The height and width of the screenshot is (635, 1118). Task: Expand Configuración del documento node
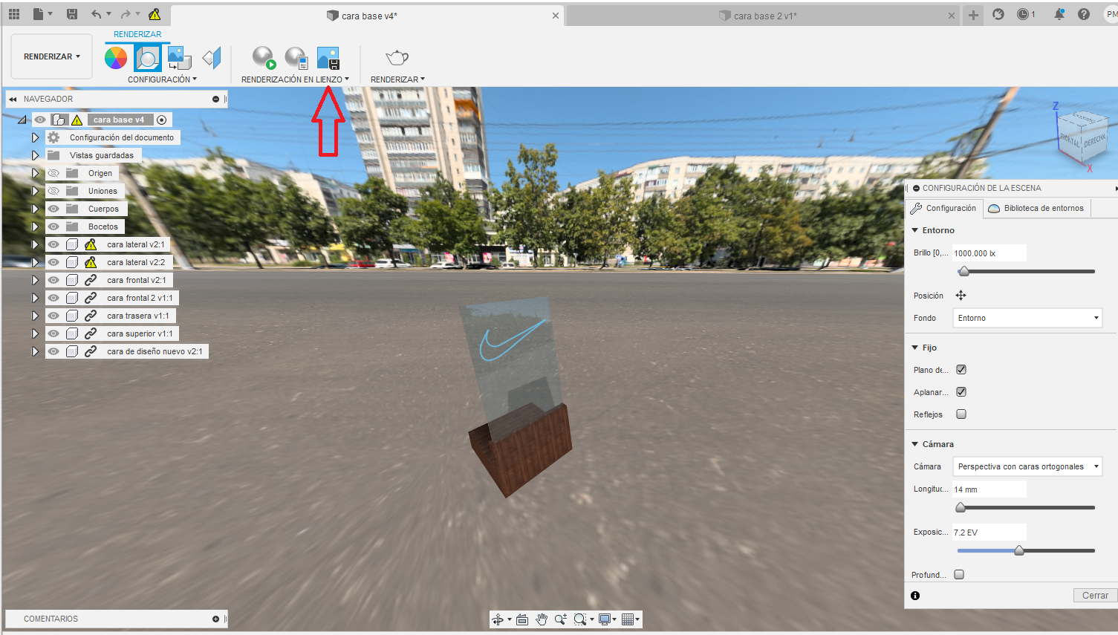(35, 137)
